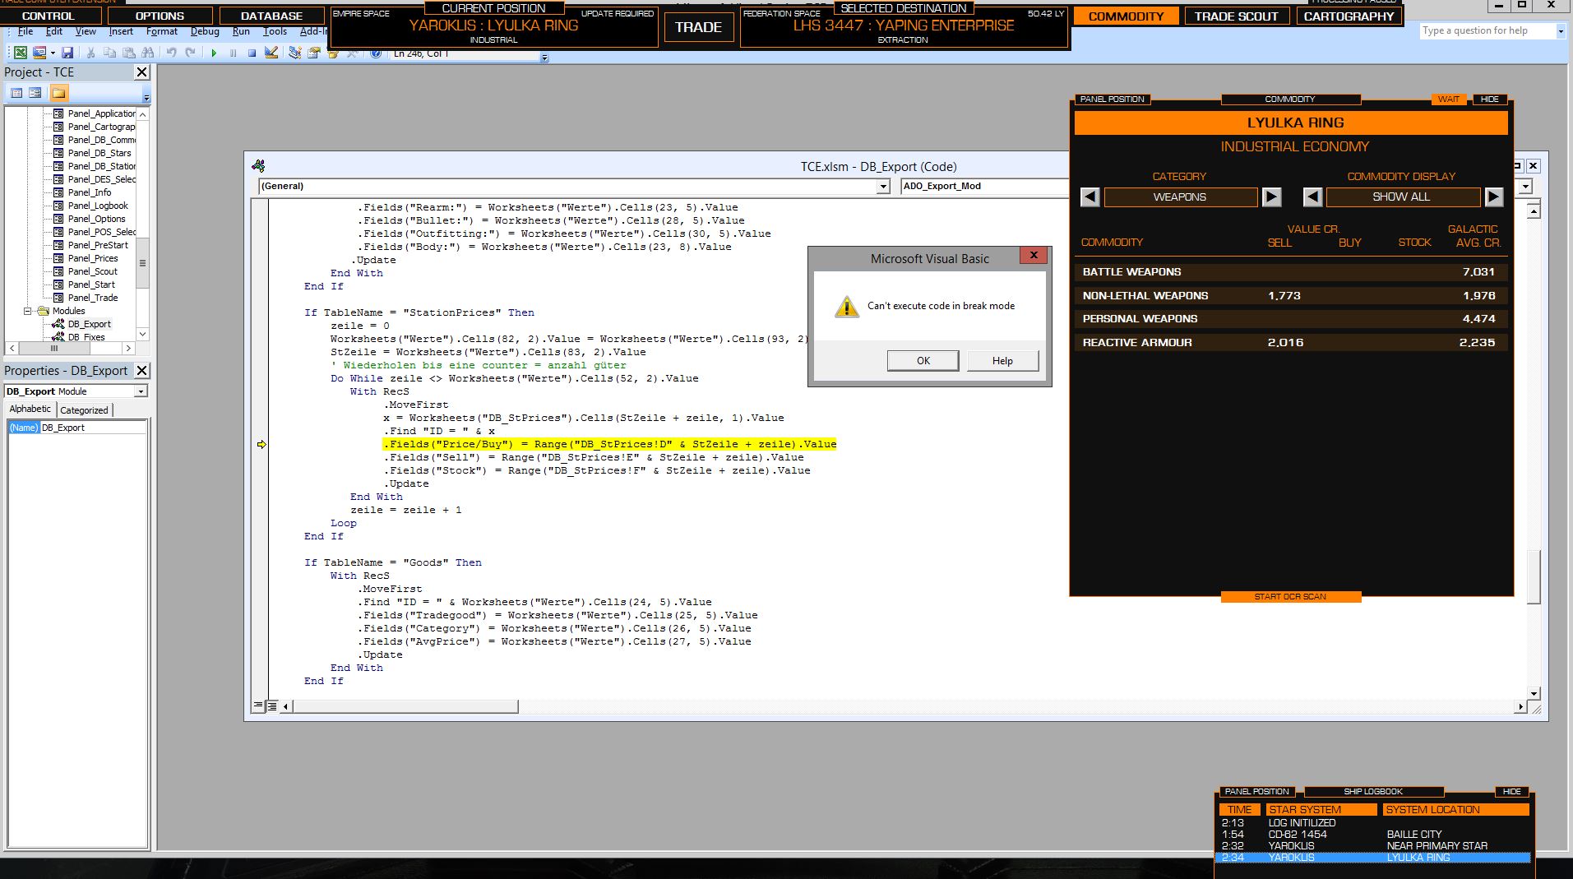The height and width of the screenshot is (879, 1573).
Task: Click the Paste clipboard icon
Action: (x=128, y=53)
